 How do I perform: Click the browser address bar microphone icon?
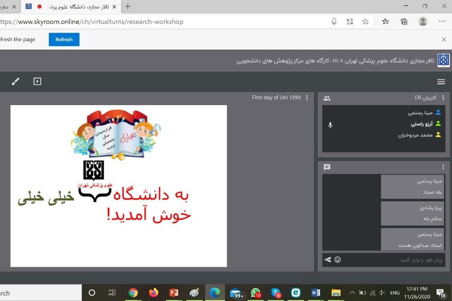tap(334, 21)
